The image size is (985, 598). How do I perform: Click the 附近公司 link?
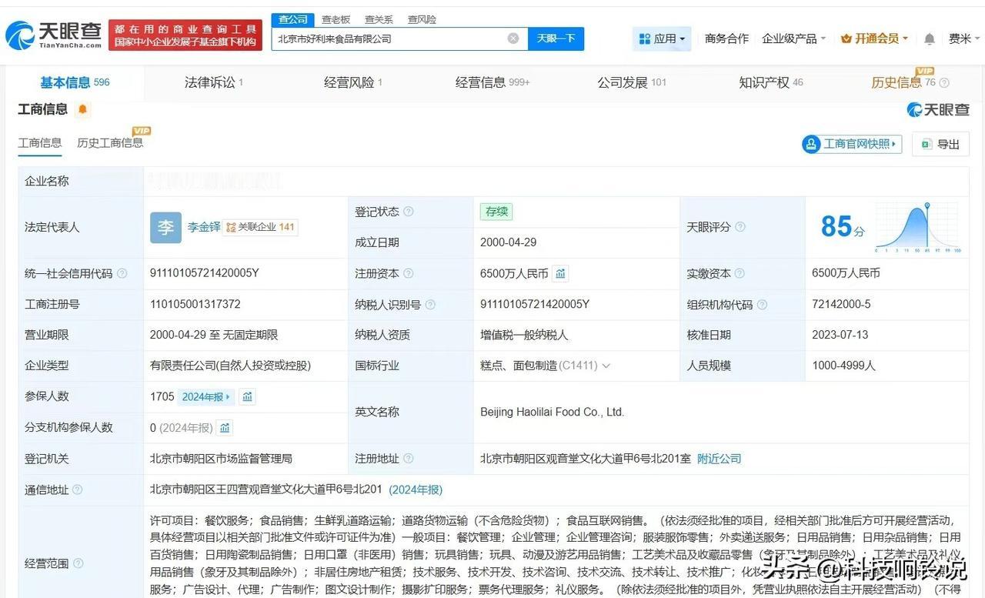coord(719,459)
